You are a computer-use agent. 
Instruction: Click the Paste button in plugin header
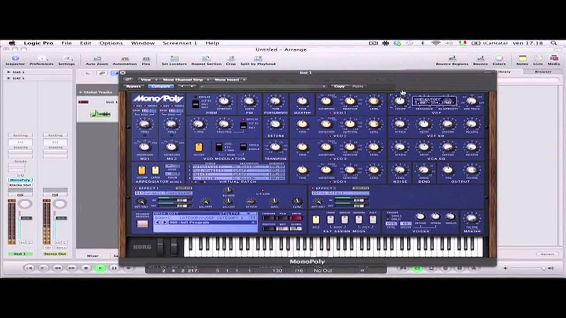pyautogui.click(x=358, y=87)
